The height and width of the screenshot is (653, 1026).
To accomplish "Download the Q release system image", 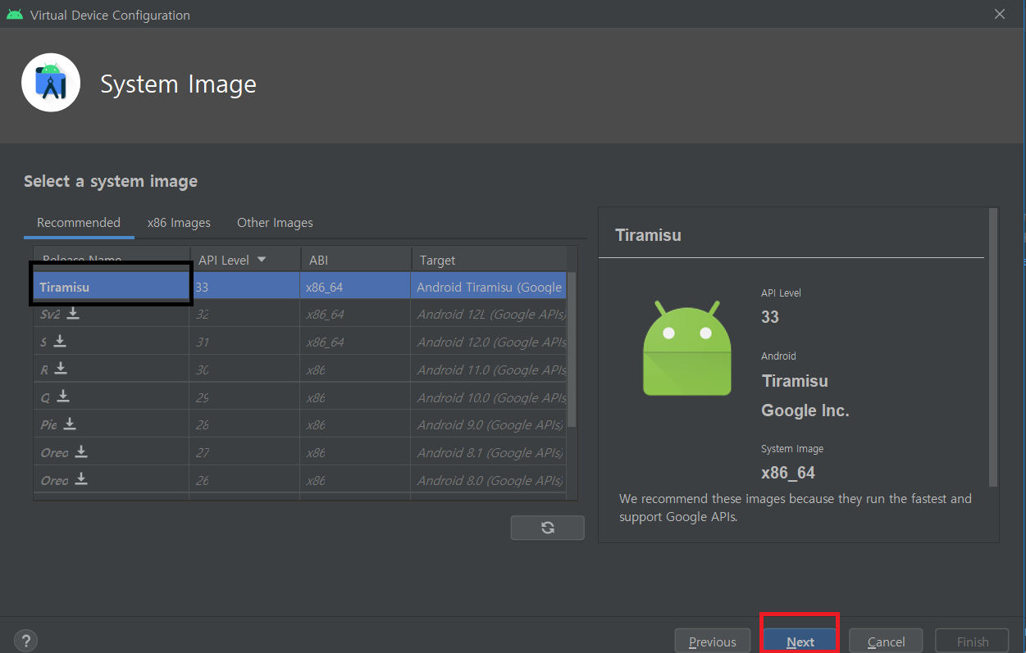I will (63, 397).
